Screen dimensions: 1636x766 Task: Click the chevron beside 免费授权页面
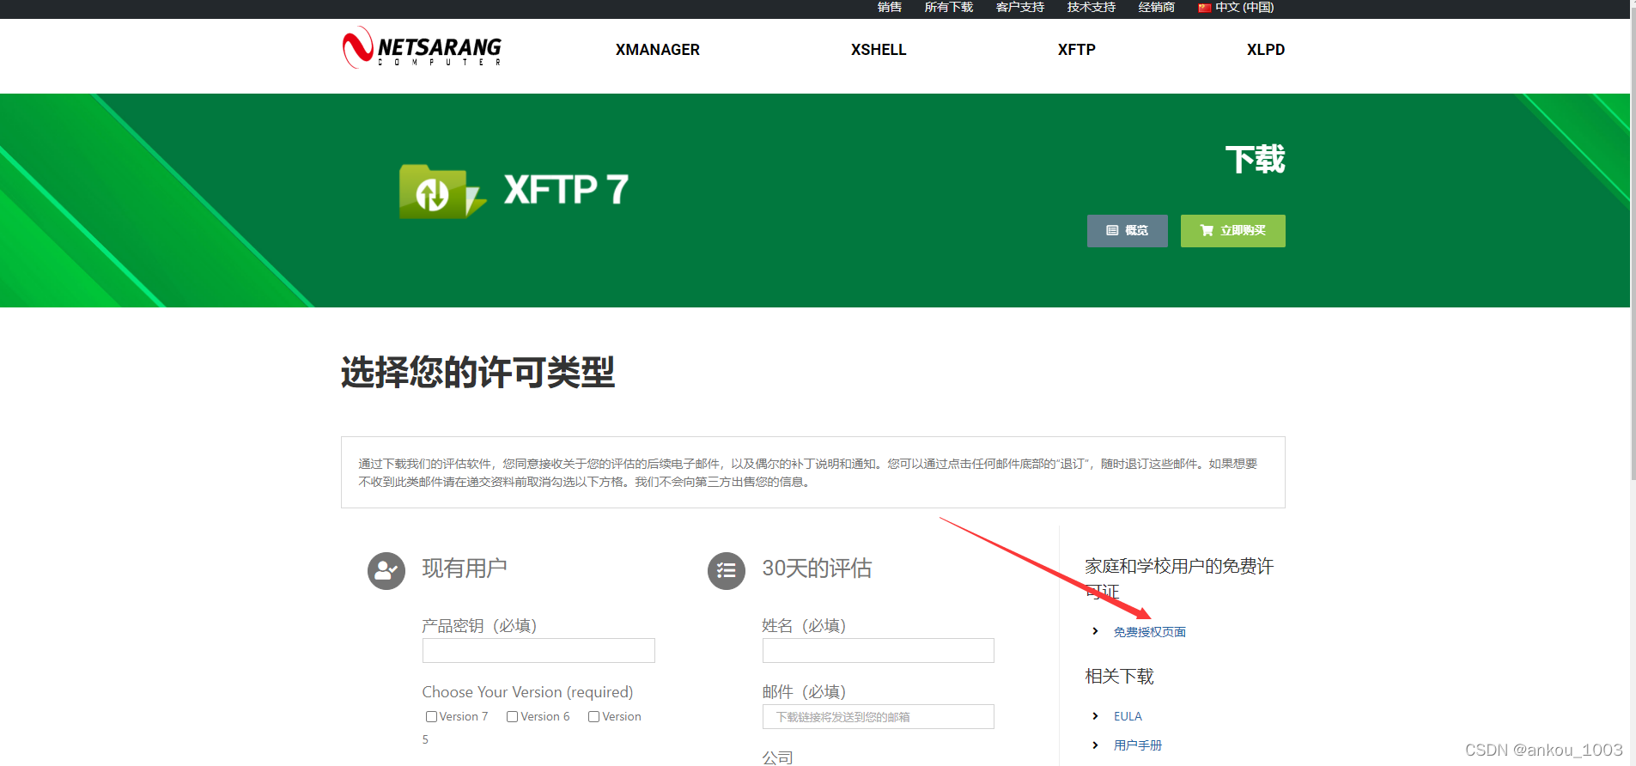(1095, 631)
